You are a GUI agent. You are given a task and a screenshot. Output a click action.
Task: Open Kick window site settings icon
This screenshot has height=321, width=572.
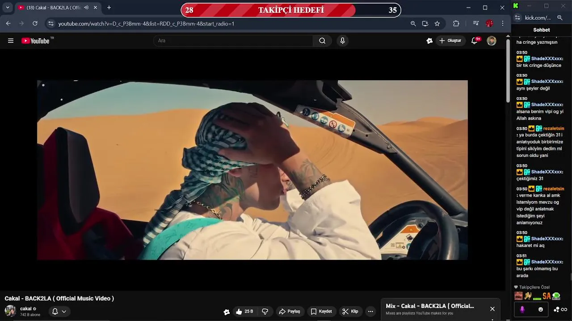(x=517, y=18)
